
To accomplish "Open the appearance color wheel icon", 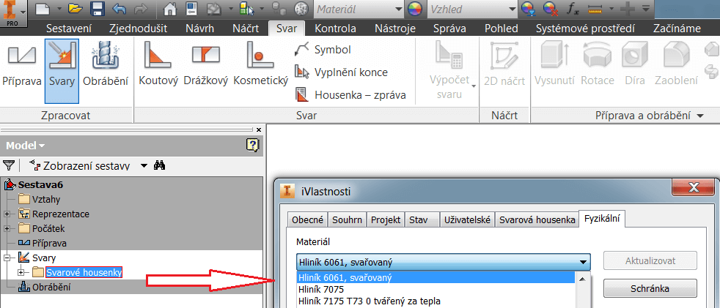I will [415, 8].
